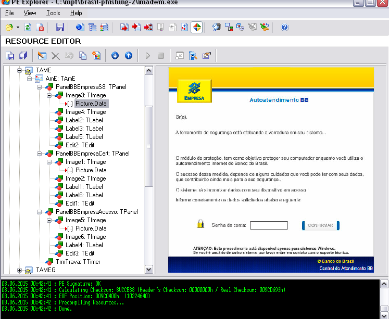Viewport: 389px width, 319px height.
Task: Open the Import viewer icon in main toolbar
Action: click(x=136, y=27)
